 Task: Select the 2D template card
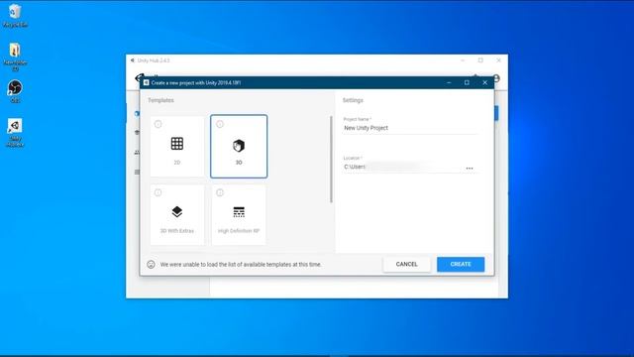coord(177,147)
